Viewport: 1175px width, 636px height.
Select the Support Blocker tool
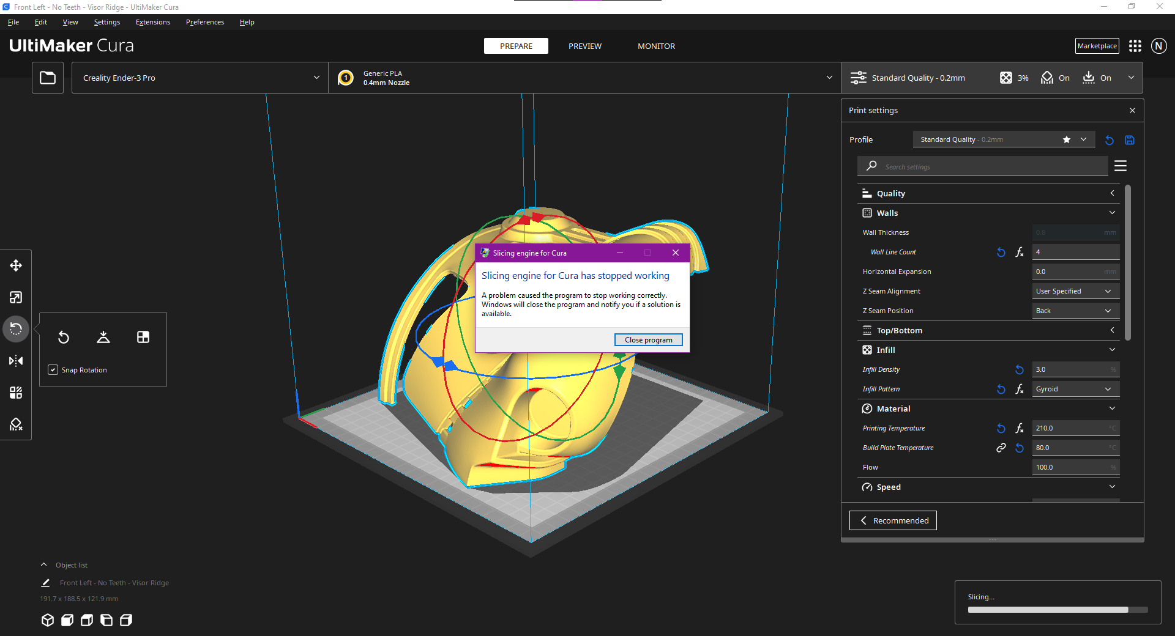click(16, 424)
